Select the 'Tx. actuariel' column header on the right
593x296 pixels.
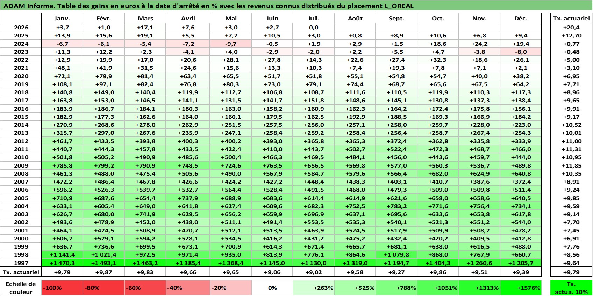[x=571, y=18]
